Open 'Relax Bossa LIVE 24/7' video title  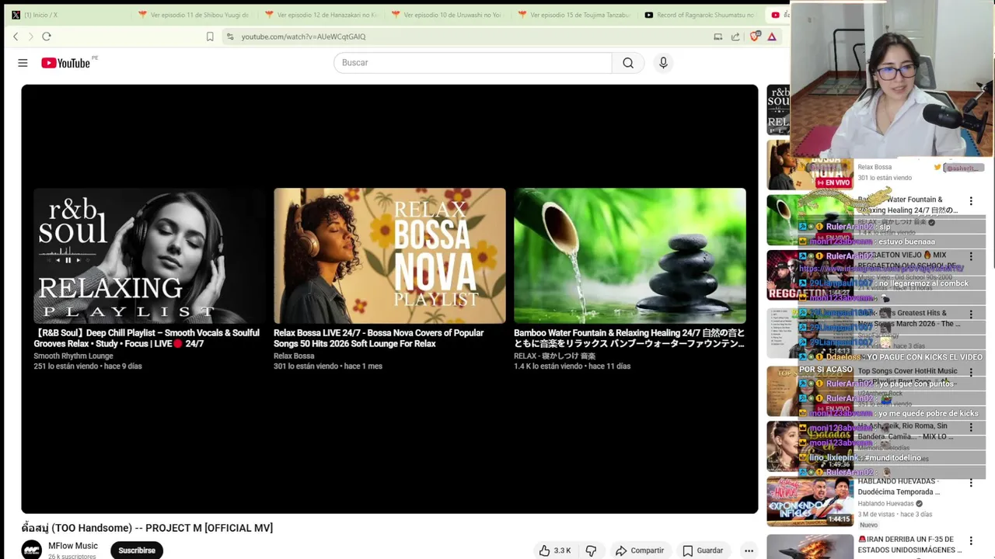pyautogui.click(x=379, y=339)
